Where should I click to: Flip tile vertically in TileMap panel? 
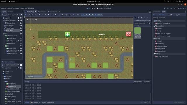[145, 17]
